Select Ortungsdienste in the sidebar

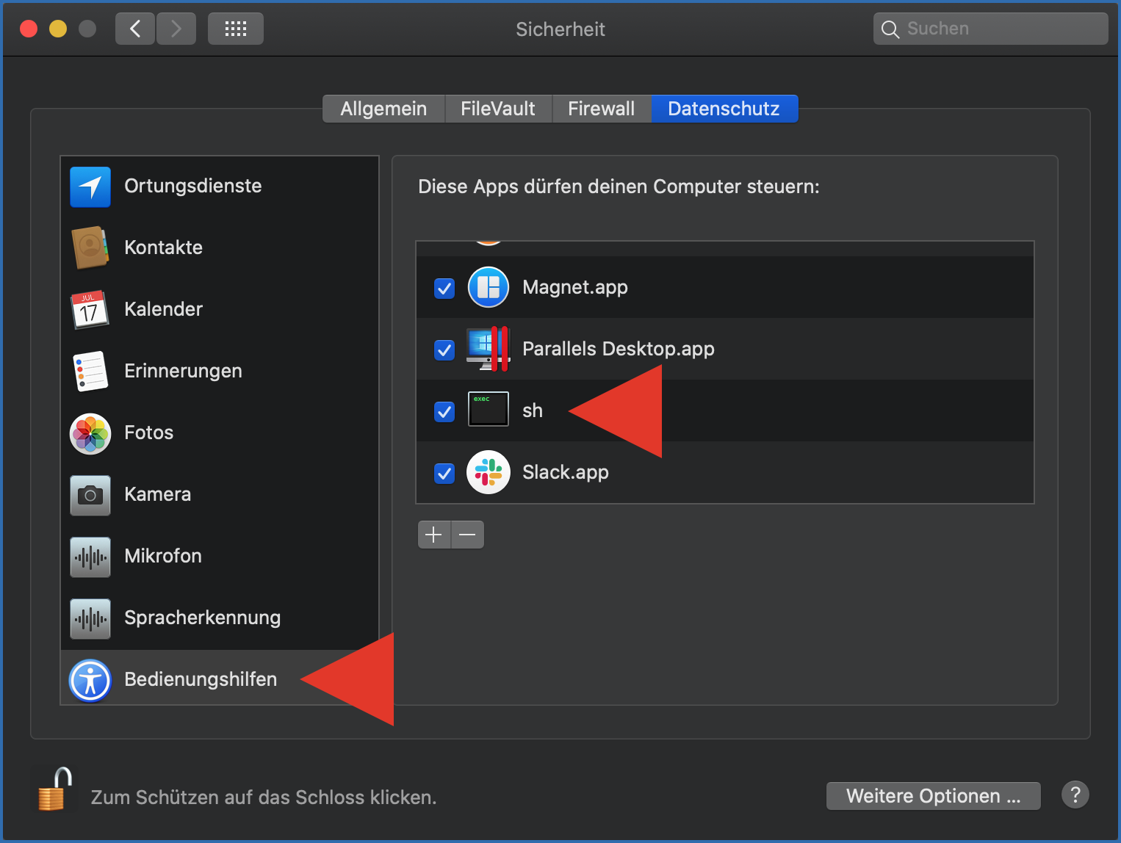point(192,187)
